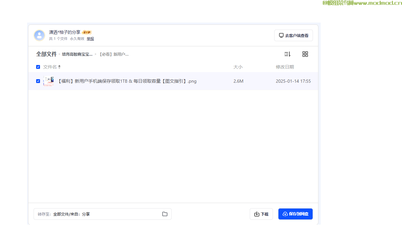Click the 转存至 destination path field
Viewport: 402px width, 241px height.
[103, 214]
